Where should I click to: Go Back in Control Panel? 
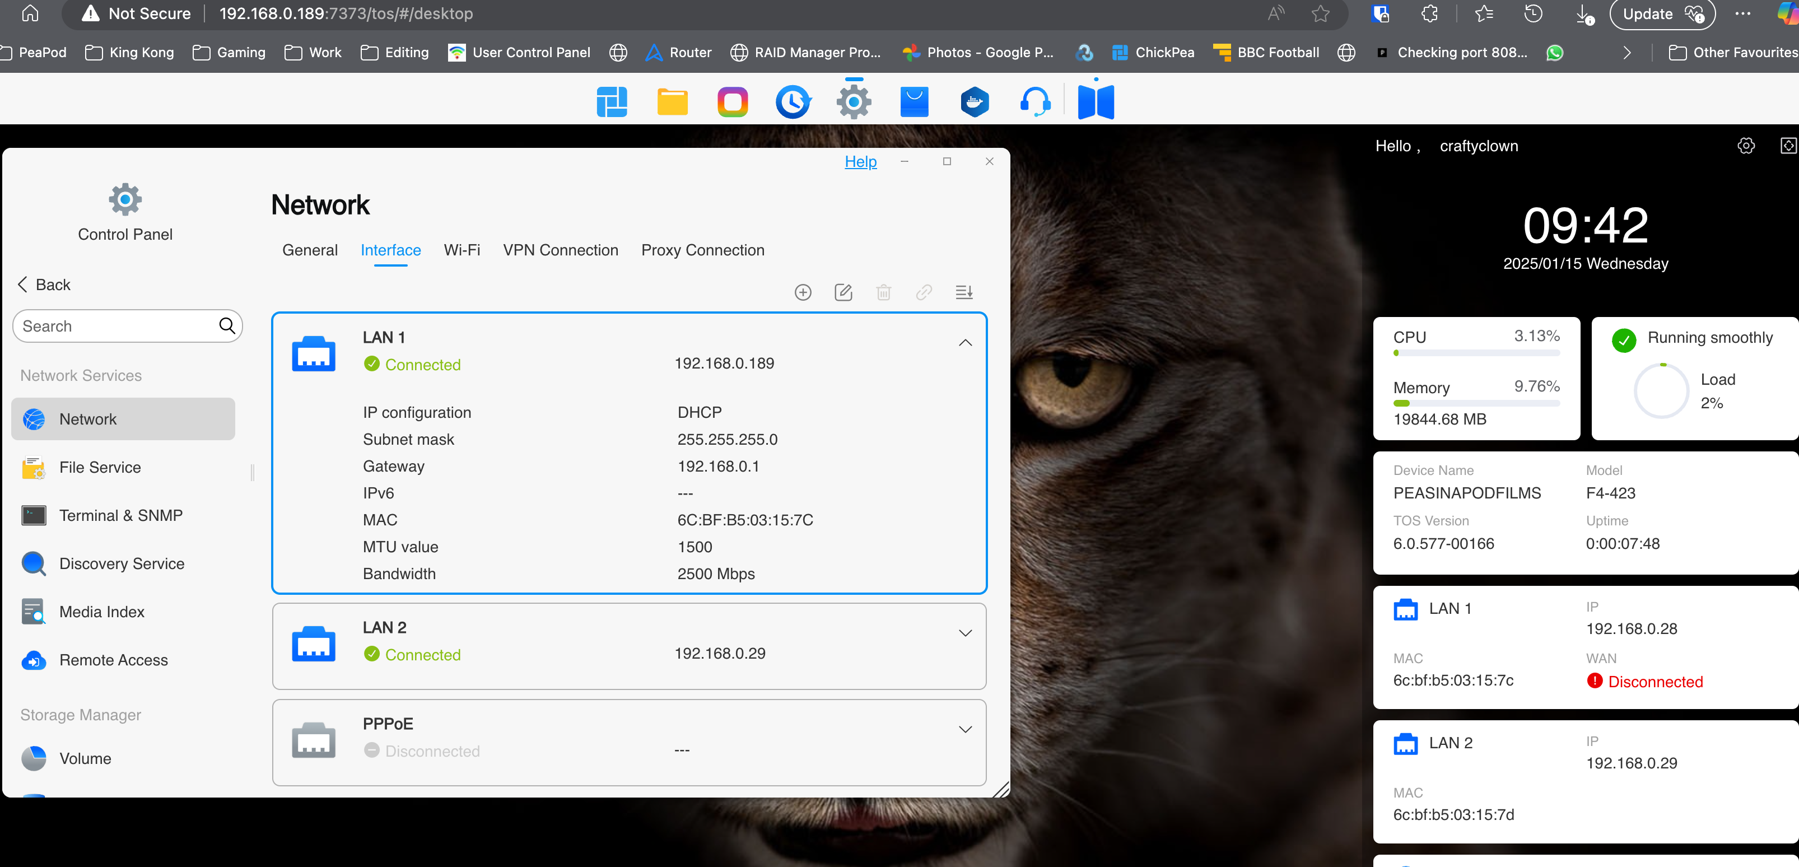[43, 285]
